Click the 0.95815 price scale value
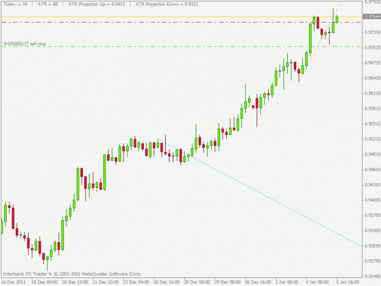Viewport: 381px width, 286px height. pos(372,109)
